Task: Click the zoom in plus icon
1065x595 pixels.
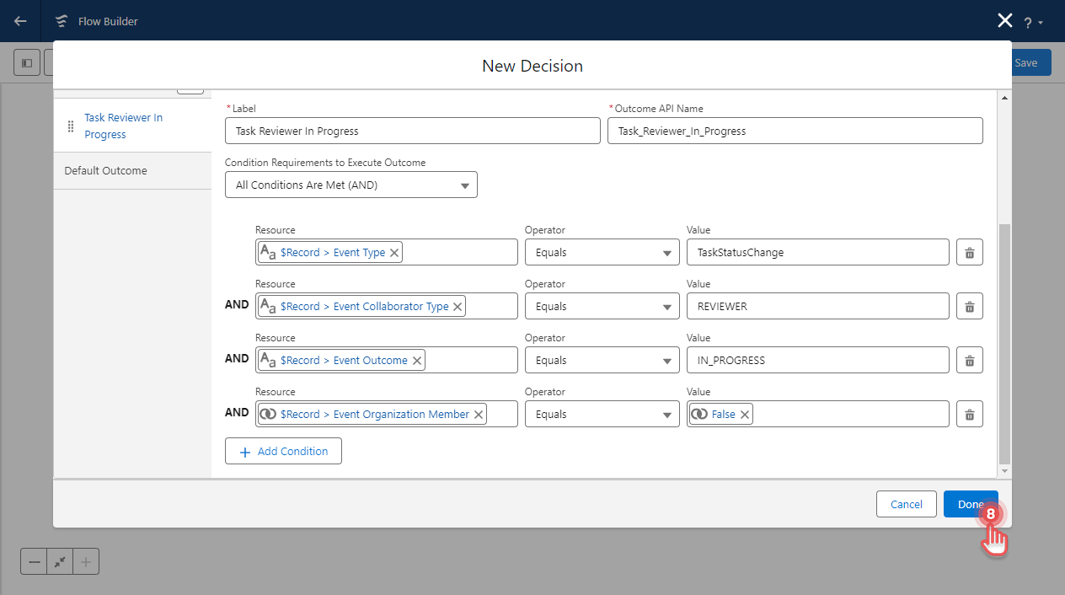Action: pyautogui.click(x=85, y=560)
